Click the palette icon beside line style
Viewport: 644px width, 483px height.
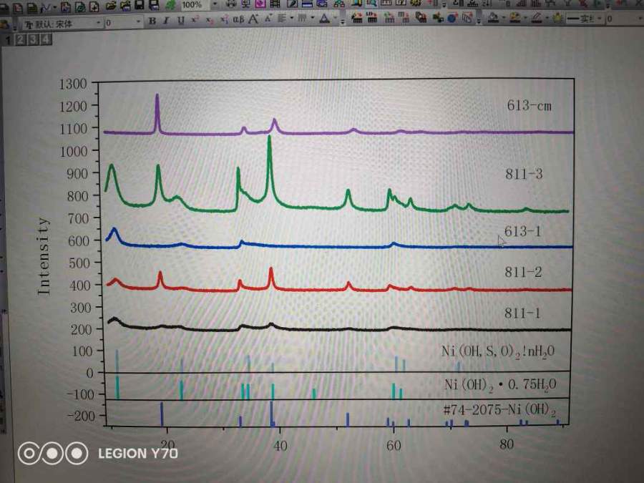tap(557, 19)
